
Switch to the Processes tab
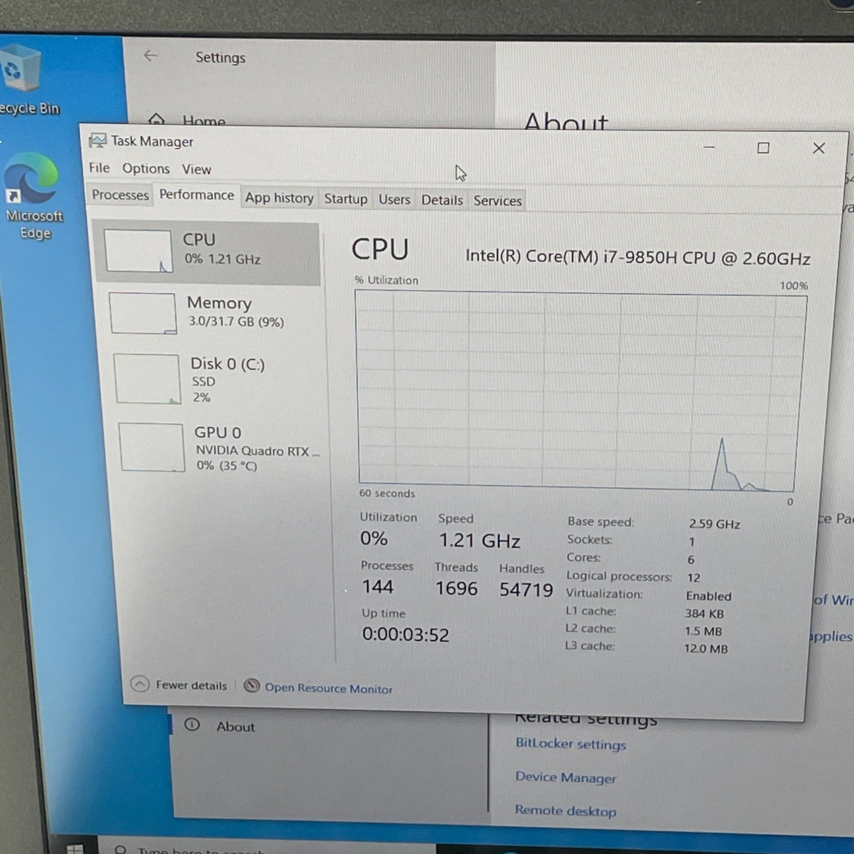click(x=120, y=195)
